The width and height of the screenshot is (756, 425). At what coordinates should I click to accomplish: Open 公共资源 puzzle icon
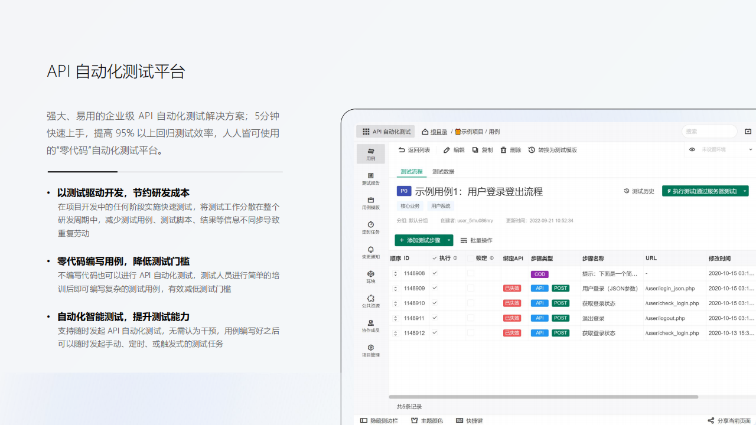tap(370, 302)
